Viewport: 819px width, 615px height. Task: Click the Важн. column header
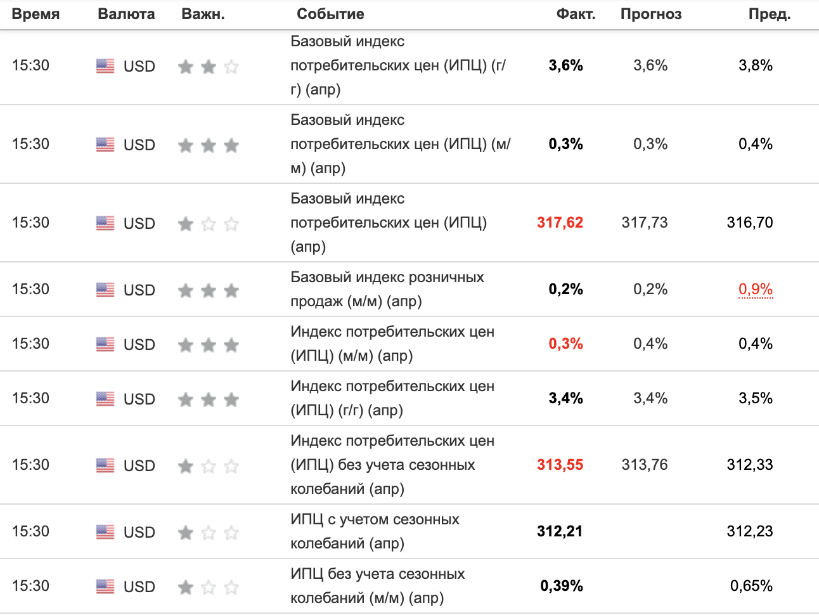[203, 14]
